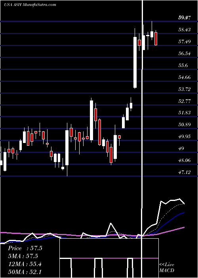198x278 pixels.
Task: Click the 52.77 price axis label
Action: pyautogui.click(x=185, y=101)
